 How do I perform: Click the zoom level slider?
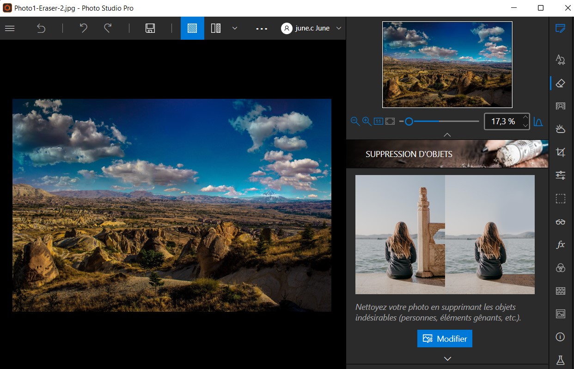click(x=439, y=121)
